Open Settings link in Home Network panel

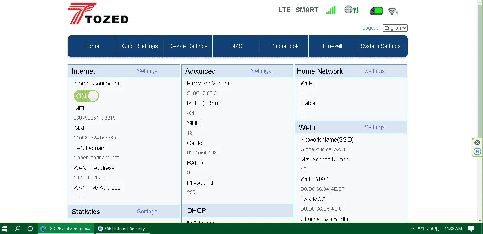tap(374, 71)
